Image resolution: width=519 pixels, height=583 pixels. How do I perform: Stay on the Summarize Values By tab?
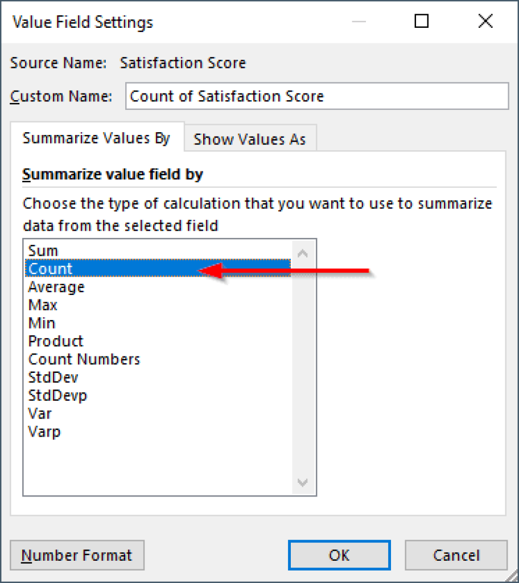point(96,138)
